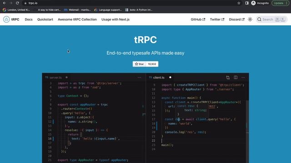This screenshot has width=291, height=163.
Task: Open the Docs nav item
Action: point(29,19)
